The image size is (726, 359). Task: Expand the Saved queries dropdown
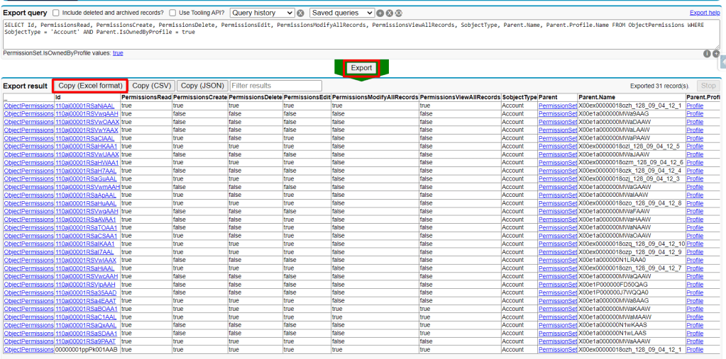342,13
